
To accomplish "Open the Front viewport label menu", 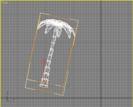I will pos(5,3).
